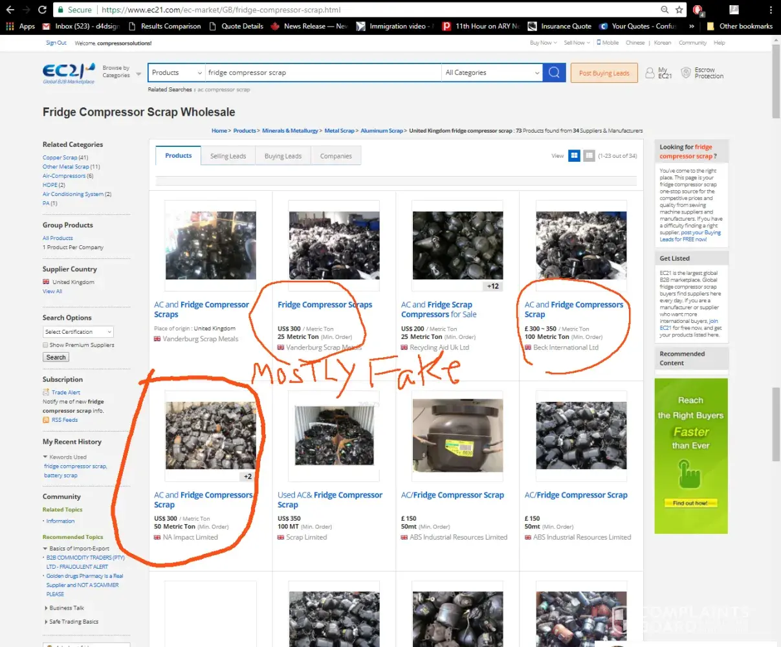Click Post Buying Leads button
The width and height of the screenshot is (781, 647).
click(x=604, y=73)
